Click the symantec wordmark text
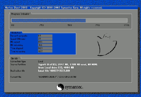141x97 pixels. [74, 87]
